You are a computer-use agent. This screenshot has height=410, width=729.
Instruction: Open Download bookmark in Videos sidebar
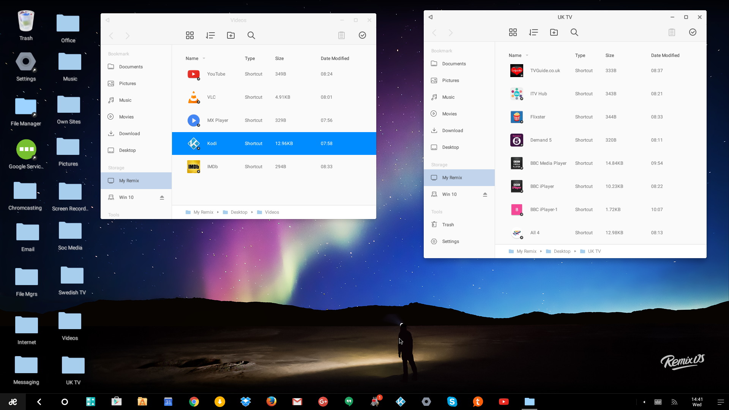136,134
